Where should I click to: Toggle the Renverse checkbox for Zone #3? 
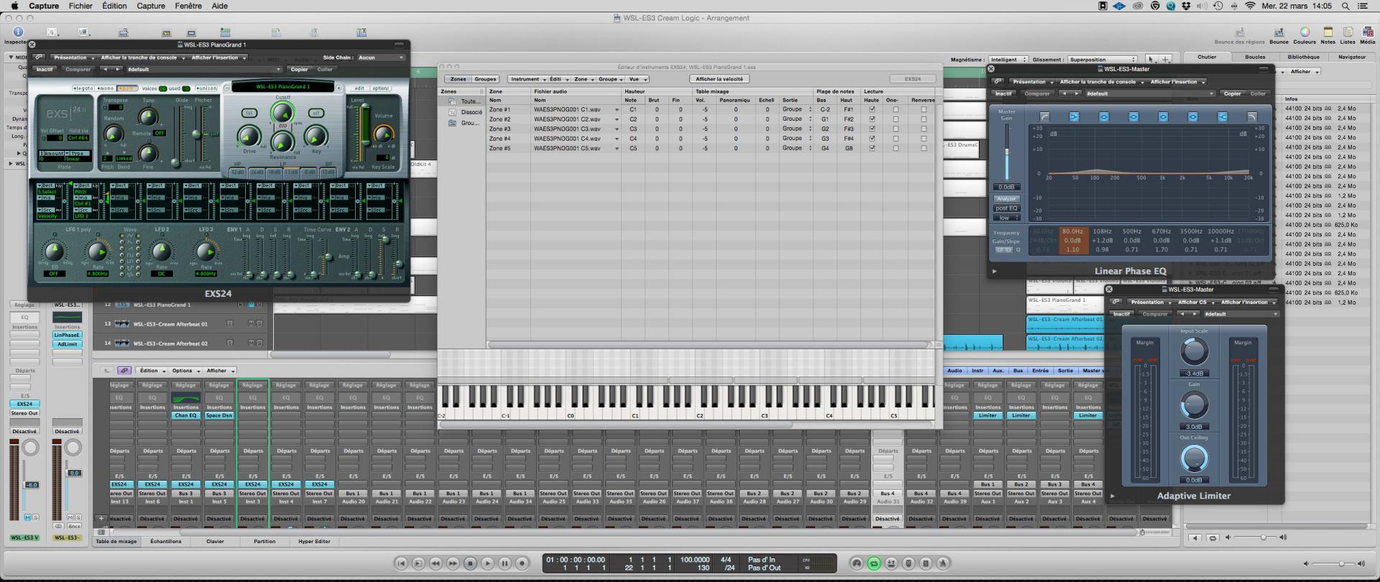pos(924,129)
